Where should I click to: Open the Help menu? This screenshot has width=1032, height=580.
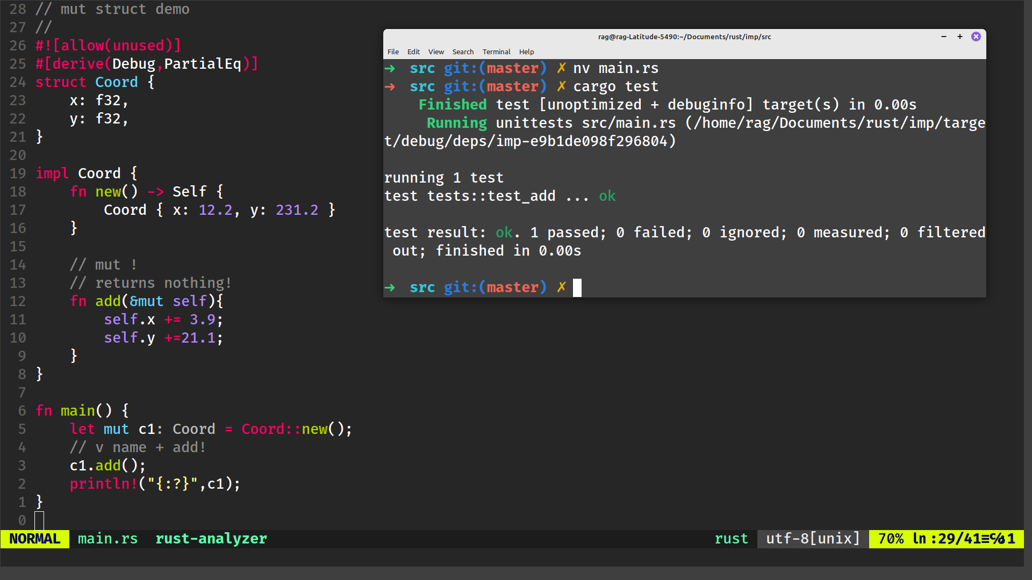[x=526, y=52]
